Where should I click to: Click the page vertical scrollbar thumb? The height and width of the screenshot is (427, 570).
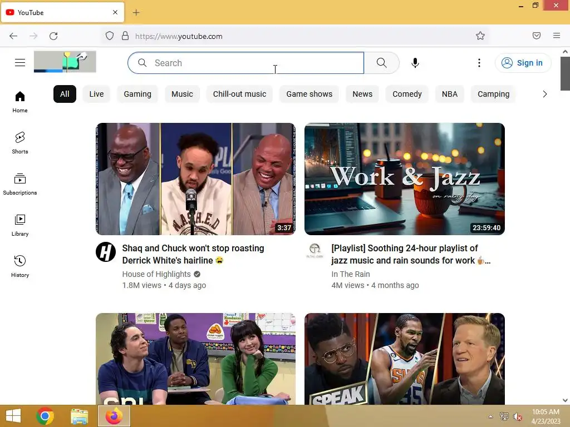point(565,73)
